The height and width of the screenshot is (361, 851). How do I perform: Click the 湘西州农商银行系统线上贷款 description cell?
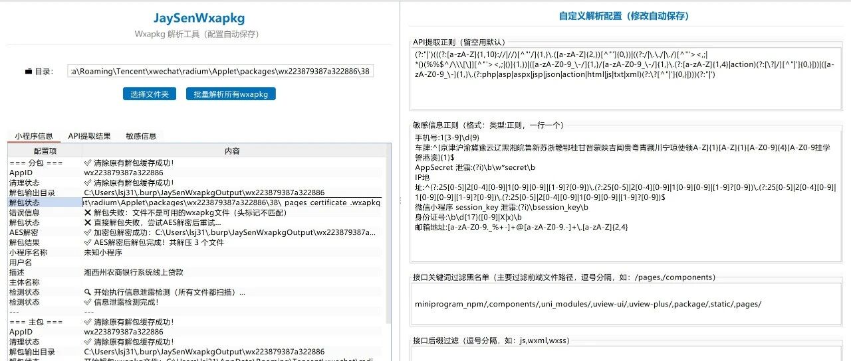(232, 272)
